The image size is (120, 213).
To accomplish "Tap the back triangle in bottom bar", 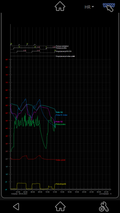I will 16,207.
